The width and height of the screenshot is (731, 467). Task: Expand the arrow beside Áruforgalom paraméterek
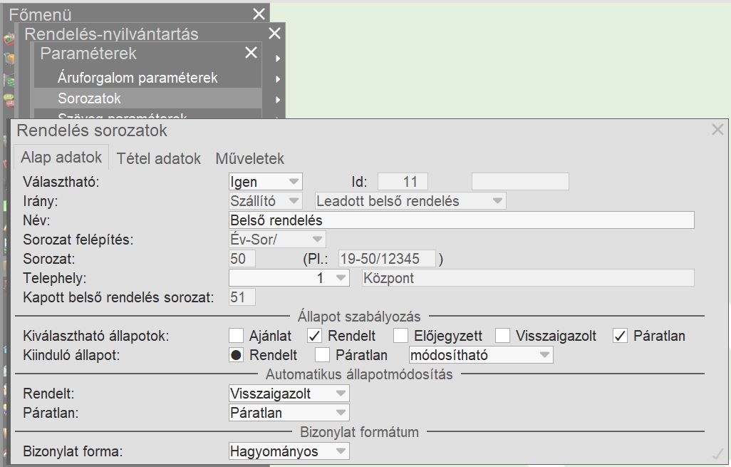pyautogui.click(x=277, y=79)
